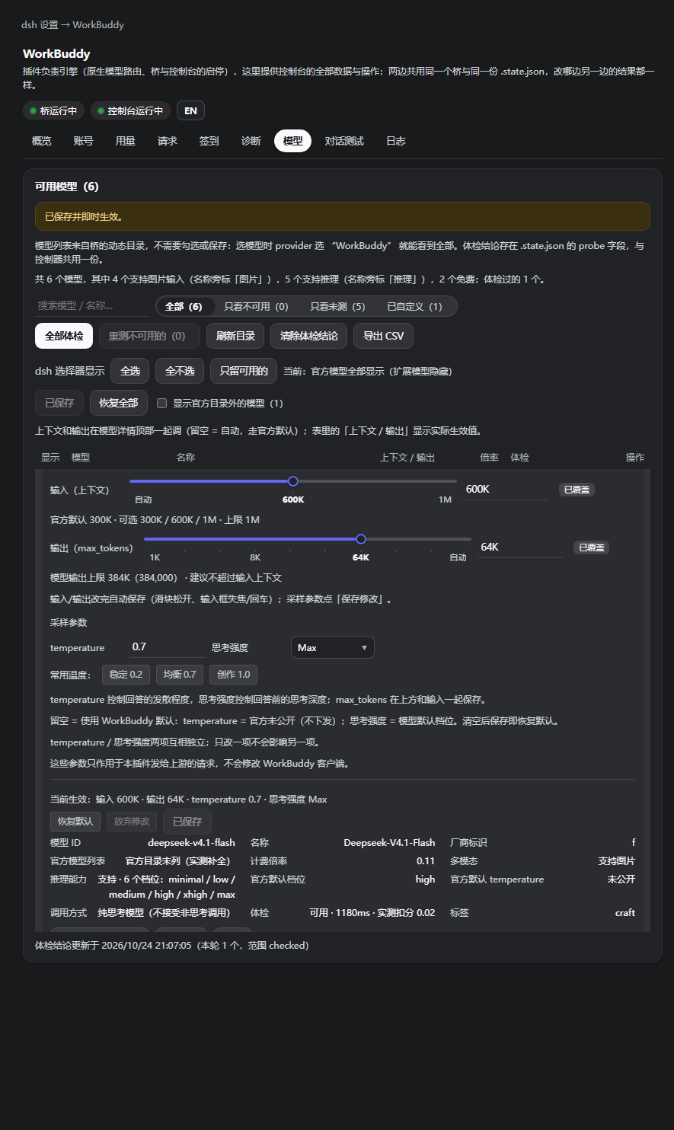Select the 全部 (6) filter
Viewport: 674px width, 1130px height.
[184, 306]
